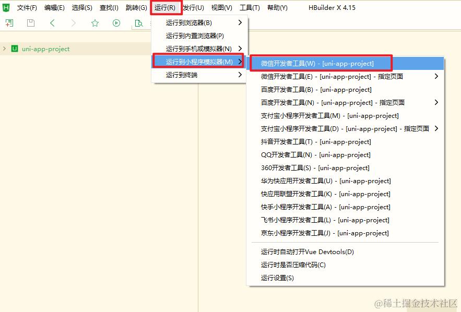This screenshot has width=461, height=312.
Task: Choose 运行到小程序模拟器(M) entry
Action: (x=199, y=62)
